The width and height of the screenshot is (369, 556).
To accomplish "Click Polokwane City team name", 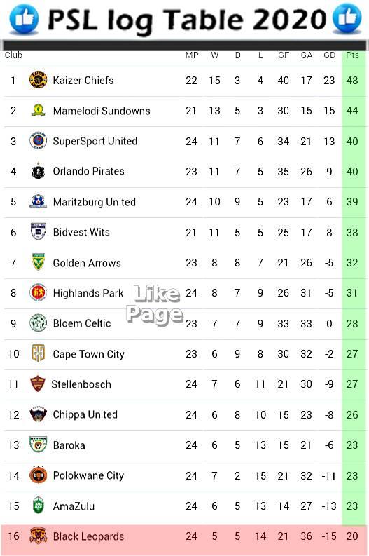I will tap(88, 475).
